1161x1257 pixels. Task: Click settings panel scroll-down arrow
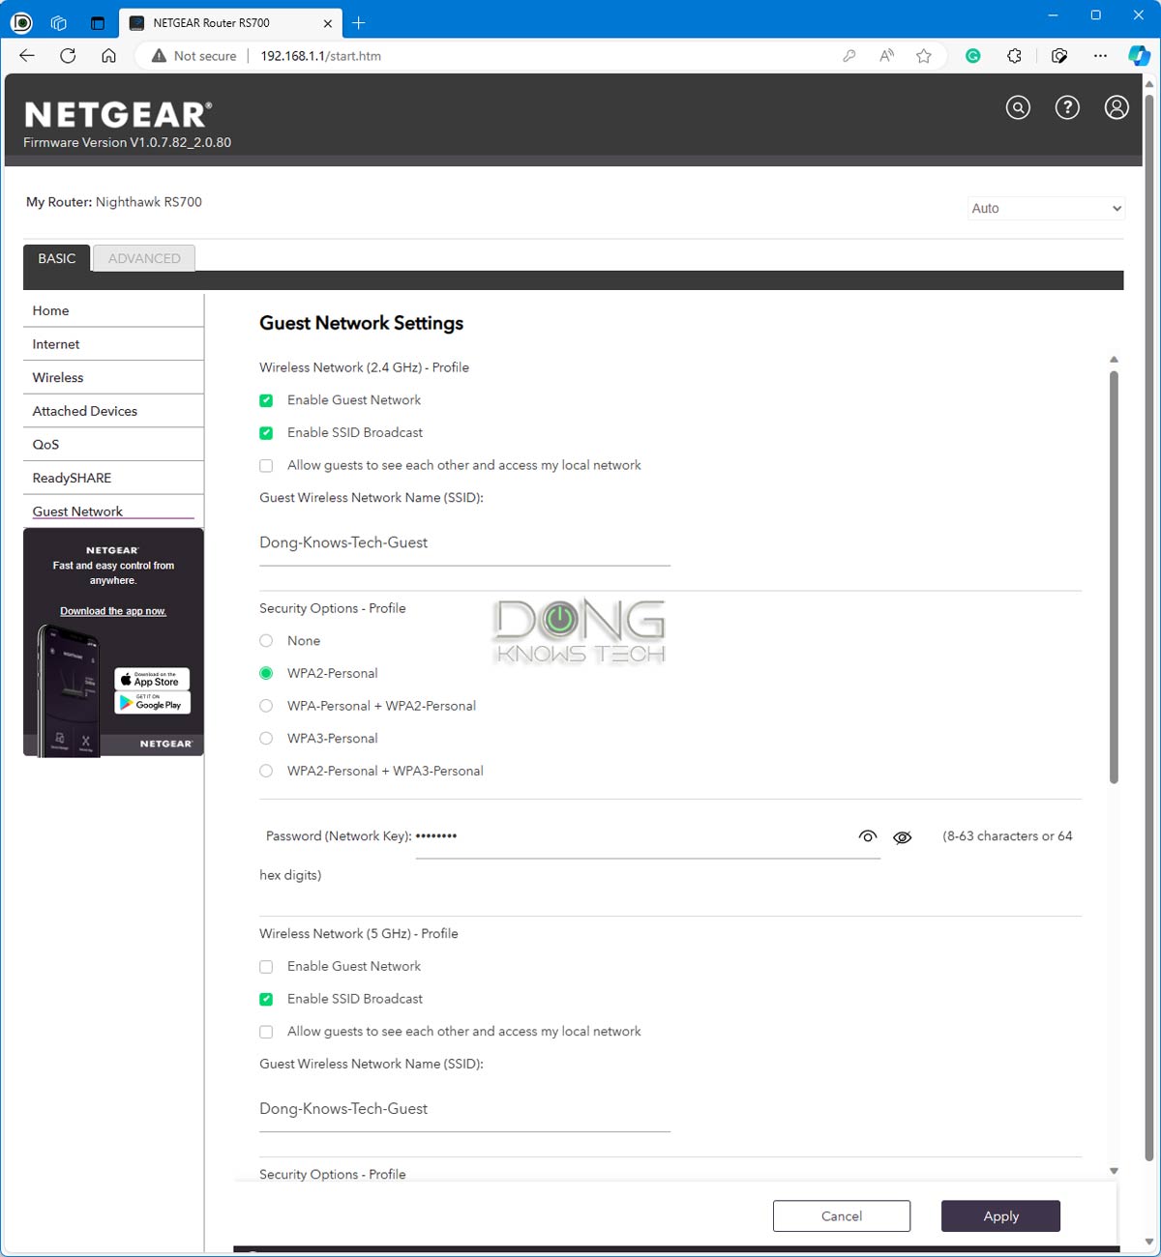click(x=1114, y=1171)
